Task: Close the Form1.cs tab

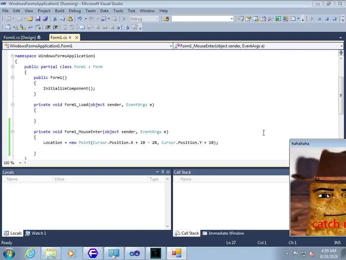Action: [x=77, y=38]
